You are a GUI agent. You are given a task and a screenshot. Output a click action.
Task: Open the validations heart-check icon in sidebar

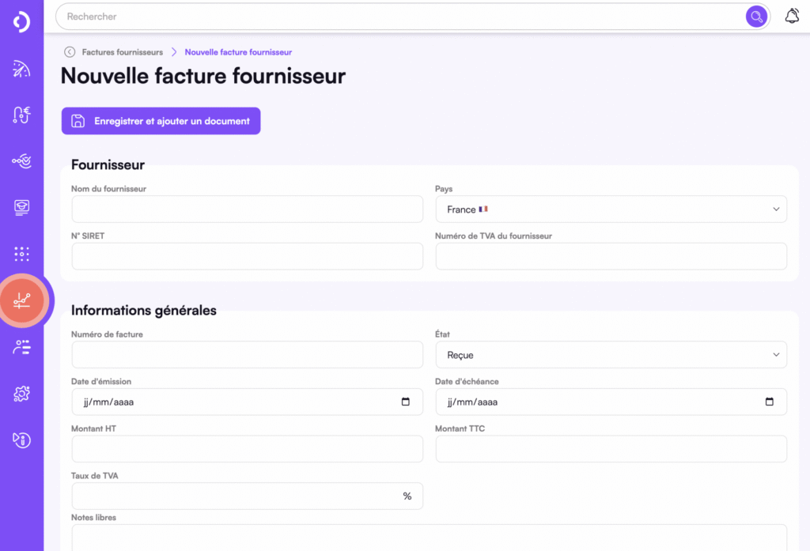(21, 161)
